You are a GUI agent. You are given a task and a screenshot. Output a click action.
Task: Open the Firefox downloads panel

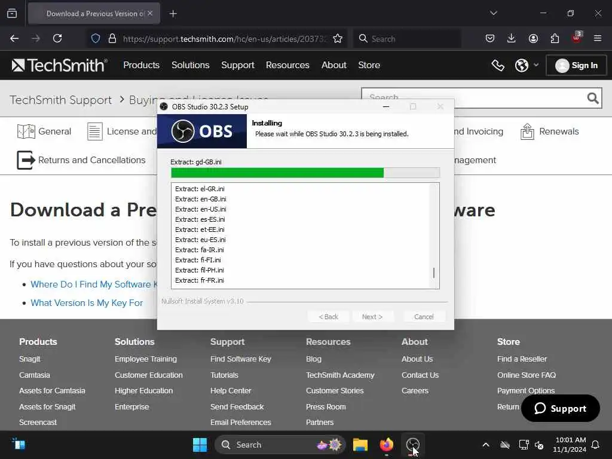click(512, 38)
